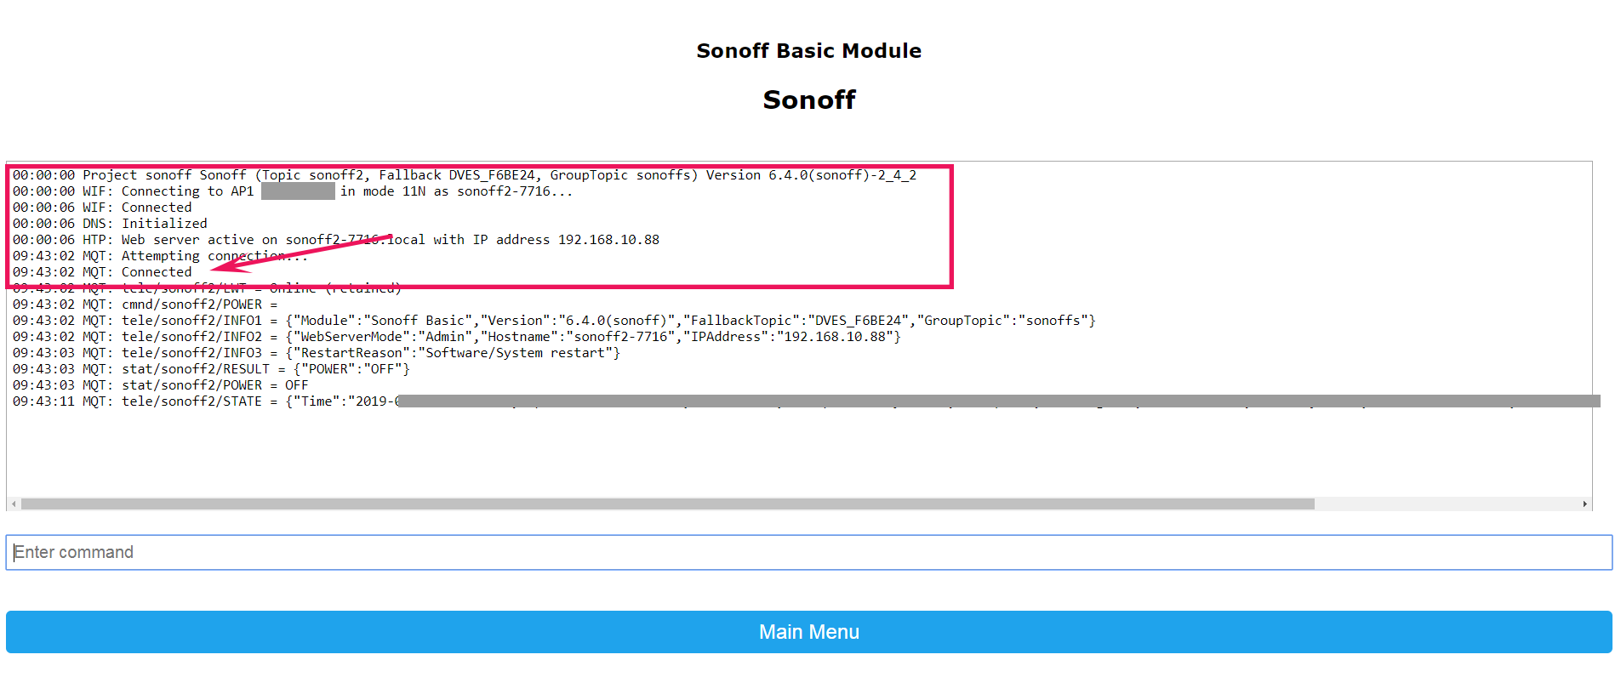Click the cmnd/sonoff2/POWER log entry
Viewport: 1621px width, 683px height.
[x=145, y=305]
